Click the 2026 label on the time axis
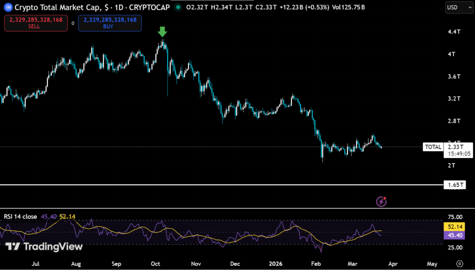This screenshot has height=270, width=475. (277, 264)
